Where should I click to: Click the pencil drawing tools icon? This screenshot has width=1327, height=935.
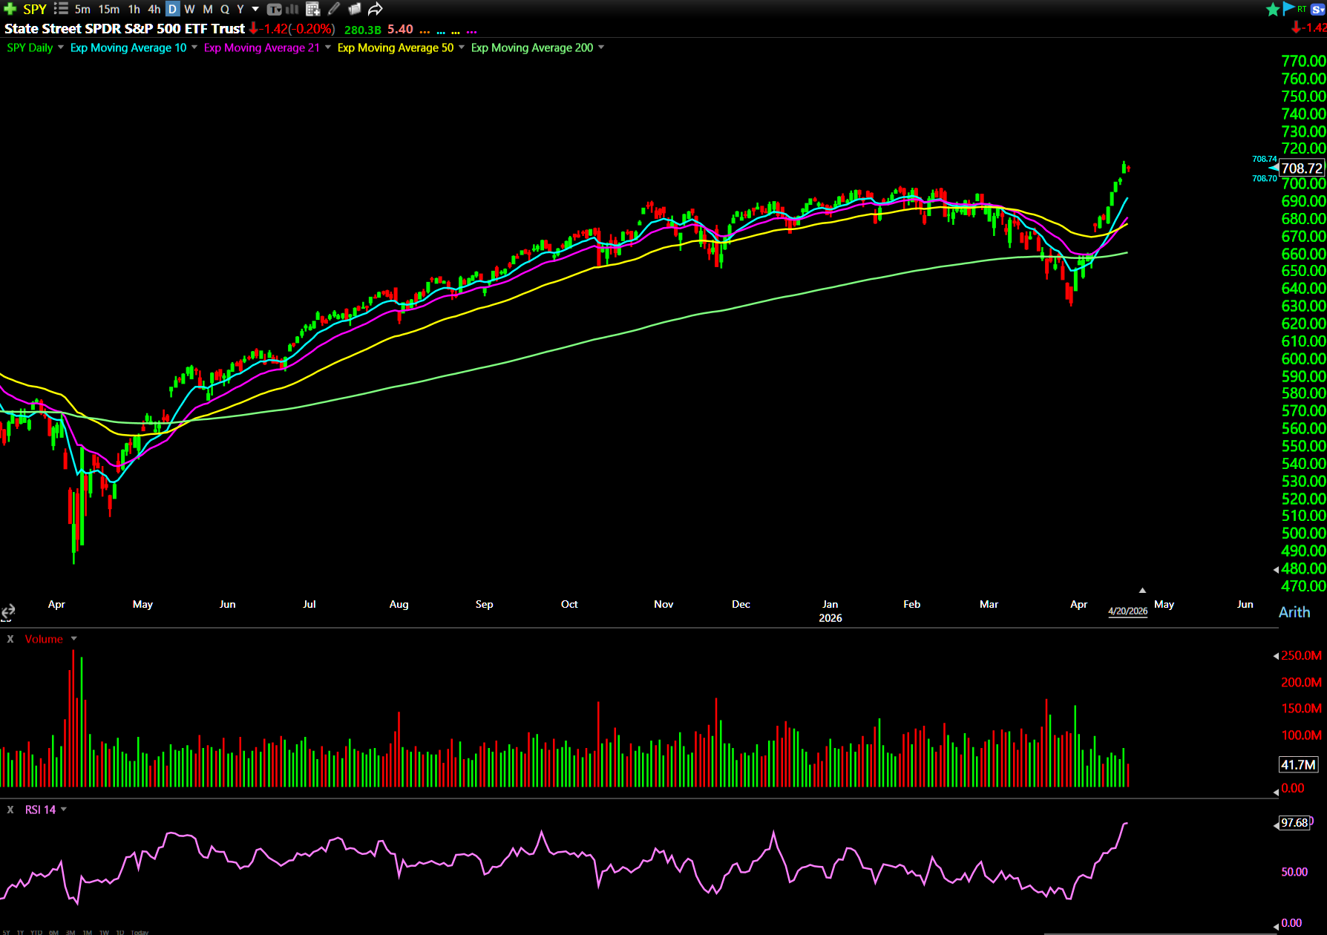(334, 9)
